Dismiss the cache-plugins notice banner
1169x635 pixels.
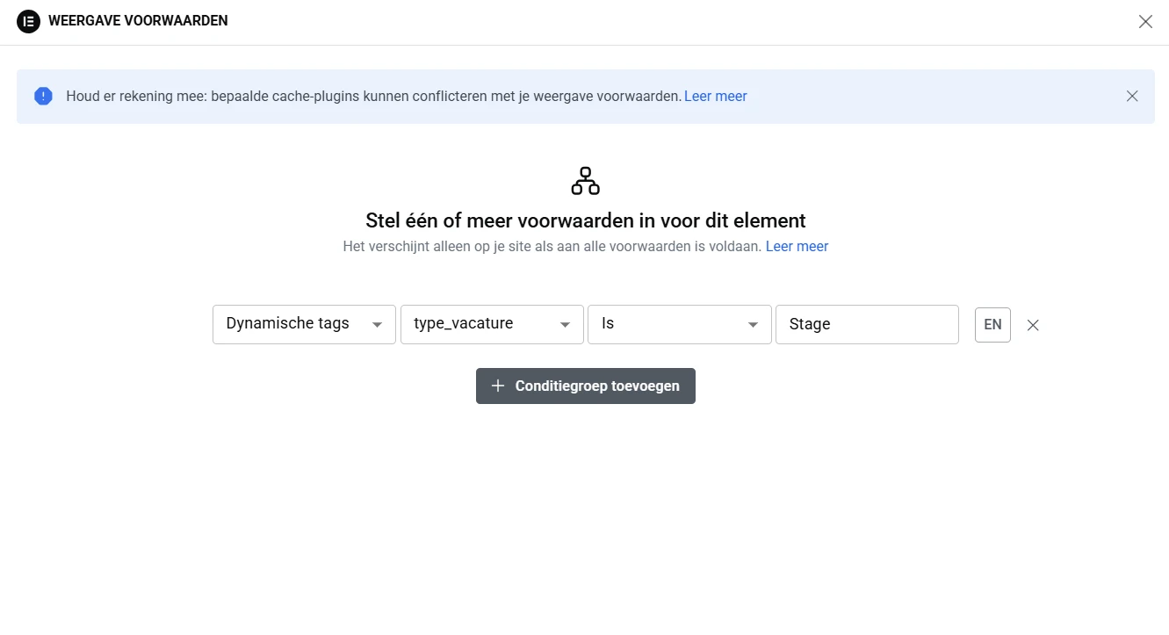1132,97
